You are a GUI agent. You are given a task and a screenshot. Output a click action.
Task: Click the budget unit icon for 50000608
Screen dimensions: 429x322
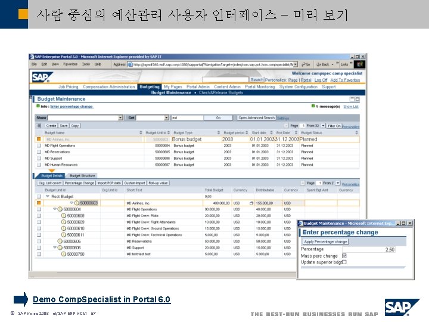point(64,216)
